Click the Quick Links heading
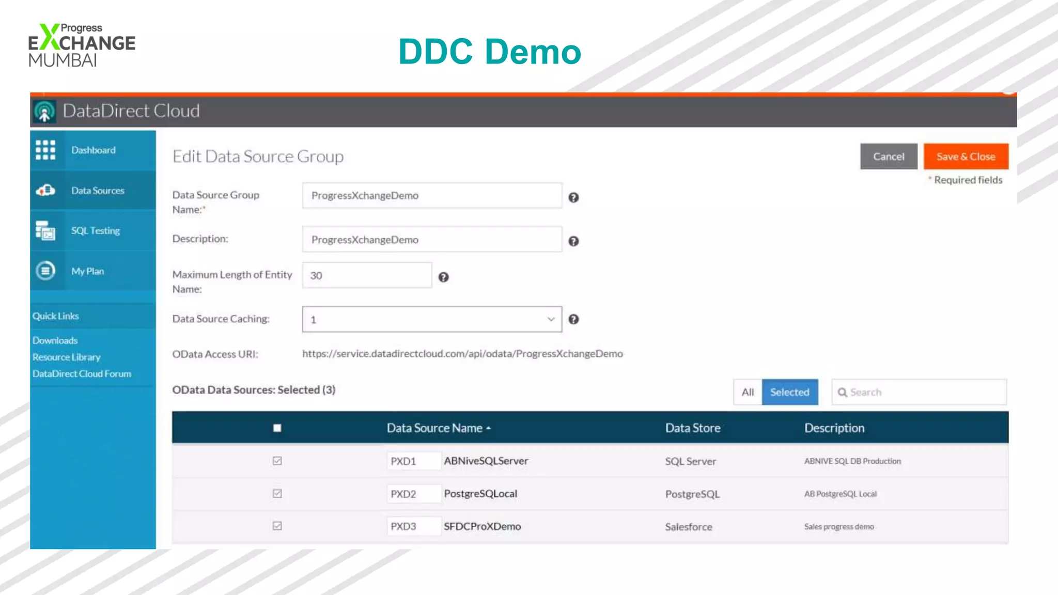This screenshot has height=595, width=1058. point(56,316)
